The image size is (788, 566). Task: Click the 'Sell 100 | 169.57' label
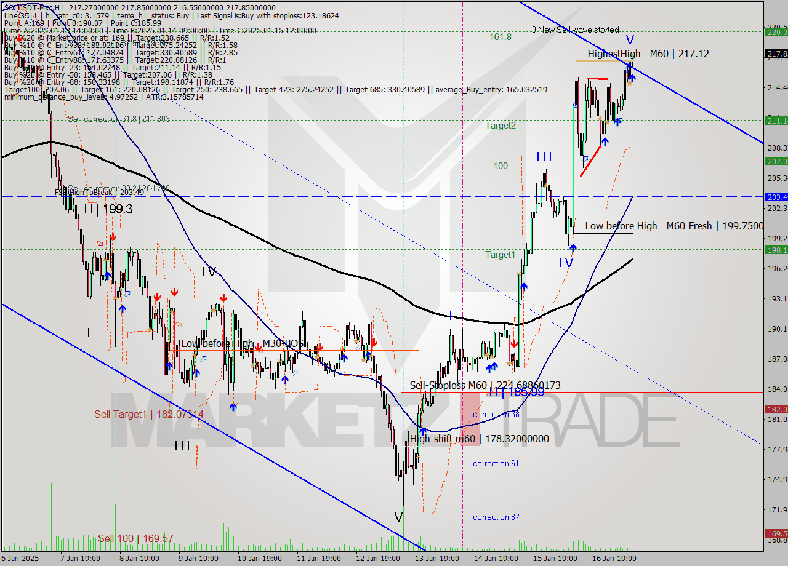135,539
